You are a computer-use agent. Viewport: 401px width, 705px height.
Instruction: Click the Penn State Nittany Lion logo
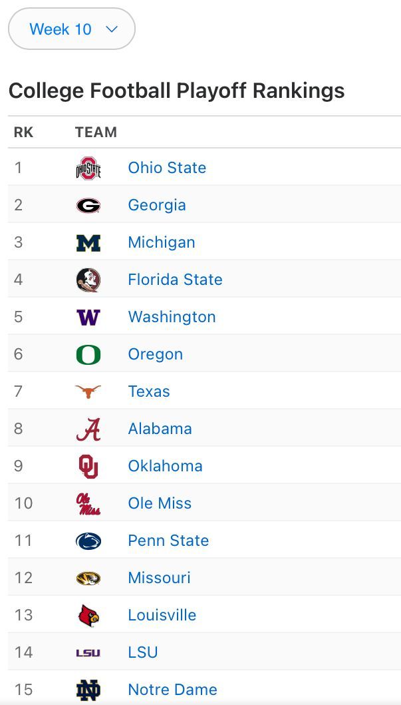[x=88, y=541]
